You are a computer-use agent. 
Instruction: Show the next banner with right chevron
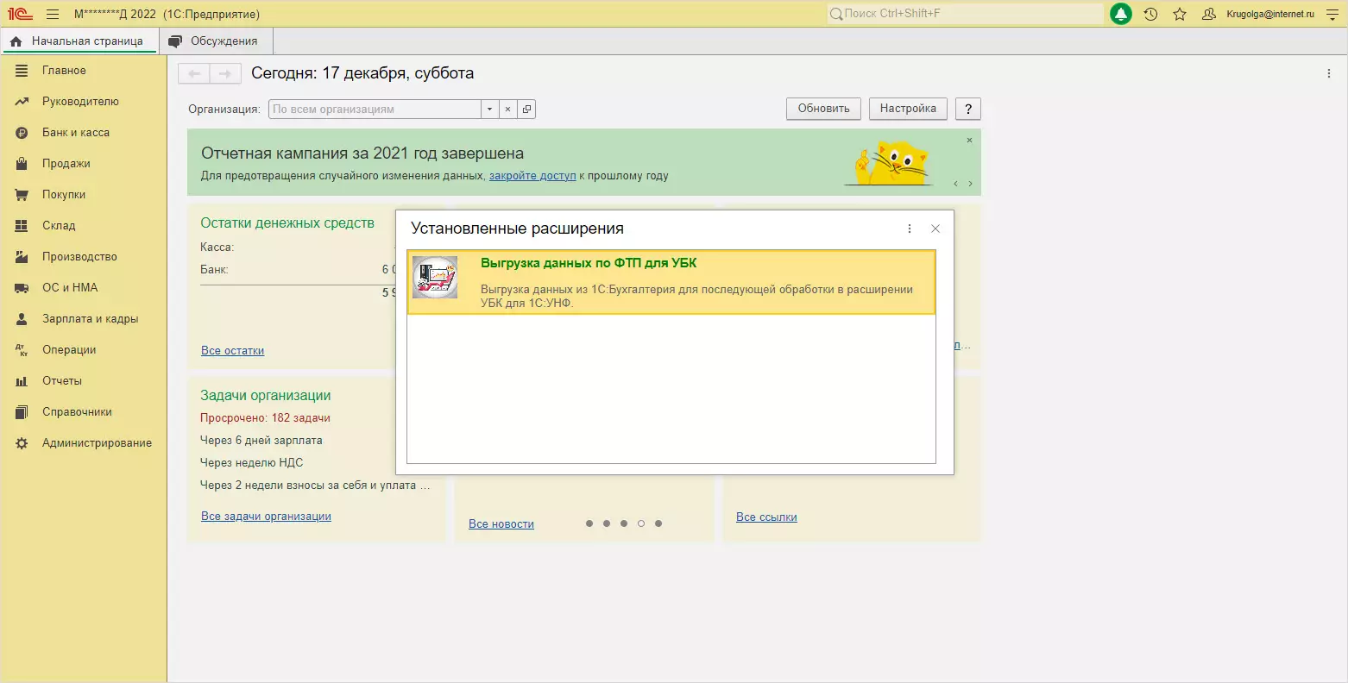point(970,184)
